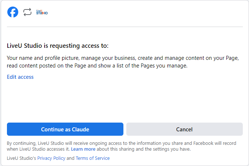Click the 'LiveU Studio is requesting access to:' heading
This screenshot has height=166, width=249.
(x=58, y=46)
